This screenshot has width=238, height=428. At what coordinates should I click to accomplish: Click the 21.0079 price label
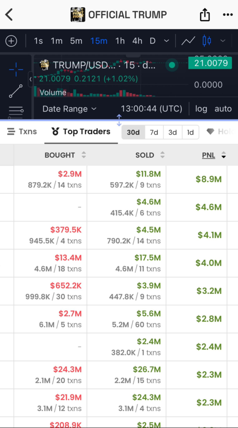coord(210,63)
